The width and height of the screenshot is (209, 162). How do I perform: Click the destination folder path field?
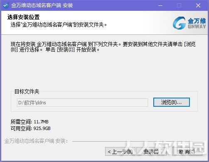tap(82, 103)
